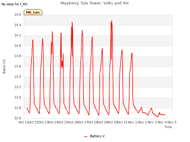The height and width of the screenshot is (142, 190).
Task: Click the Time axis label
Action: 168,127
